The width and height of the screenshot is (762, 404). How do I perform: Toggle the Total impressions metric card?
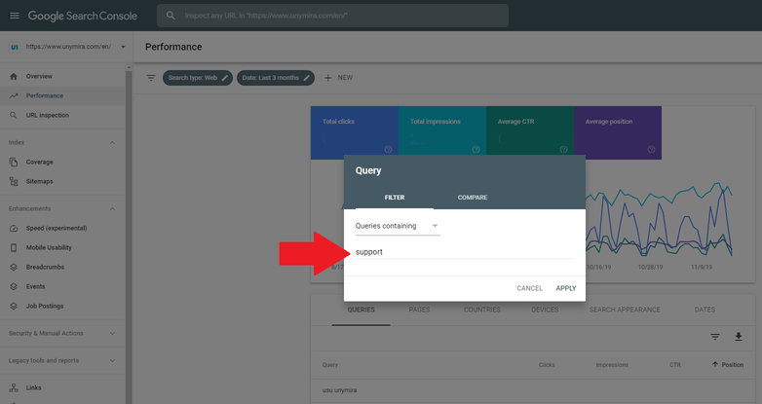pyautogui.click(x=442, y=132)
